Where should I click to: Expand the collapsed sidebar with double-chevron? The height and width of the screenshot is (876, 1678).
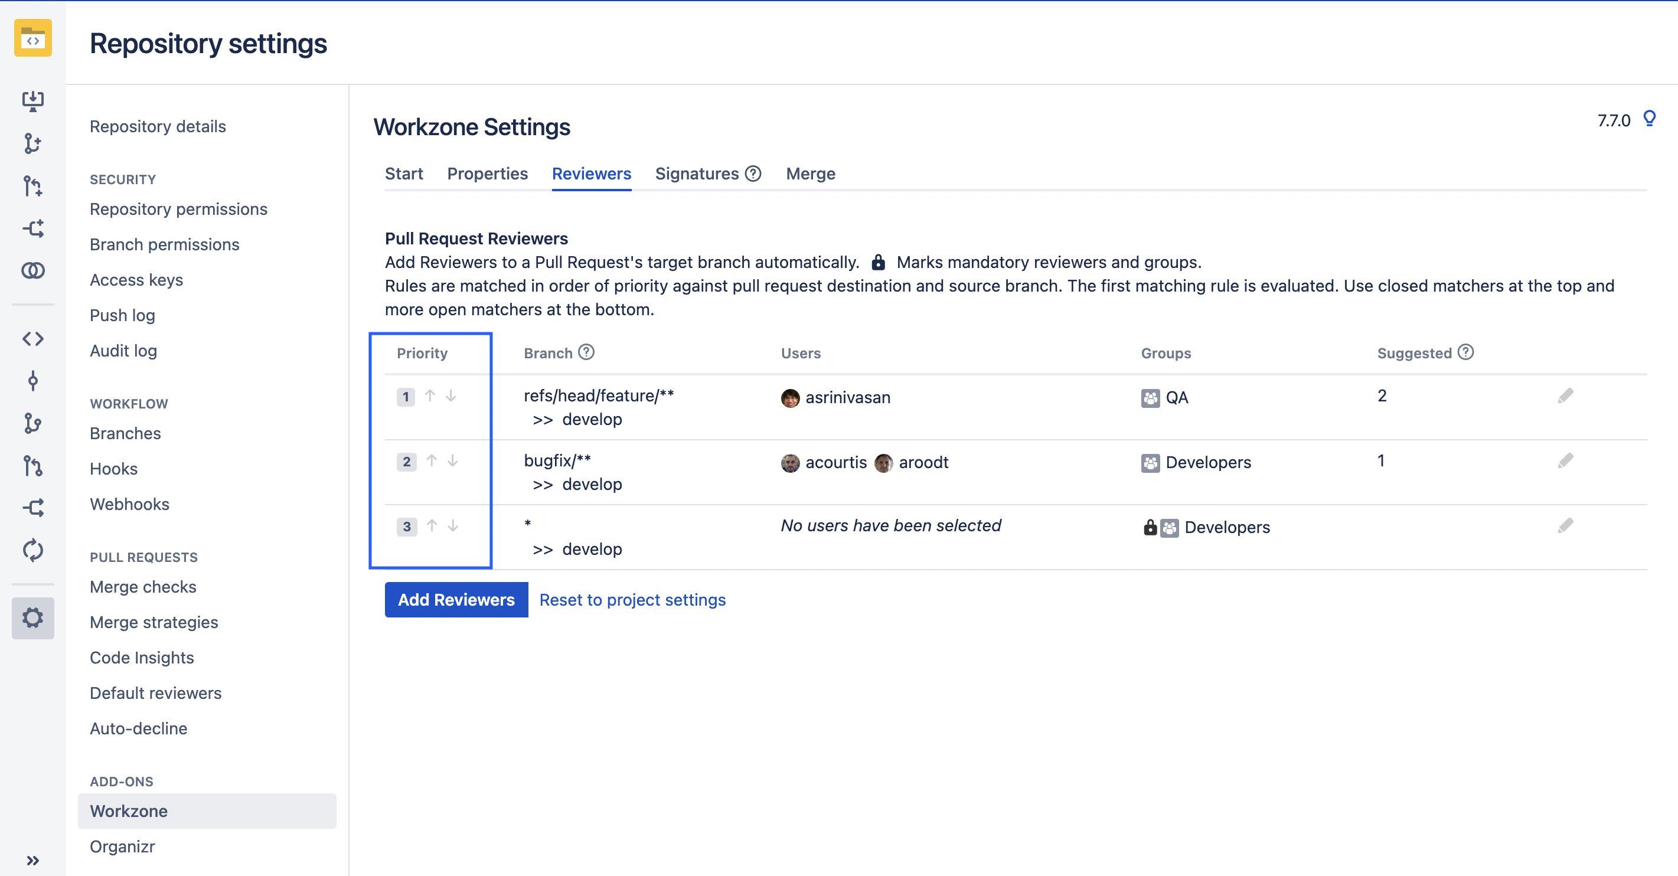tap(32, 859)
